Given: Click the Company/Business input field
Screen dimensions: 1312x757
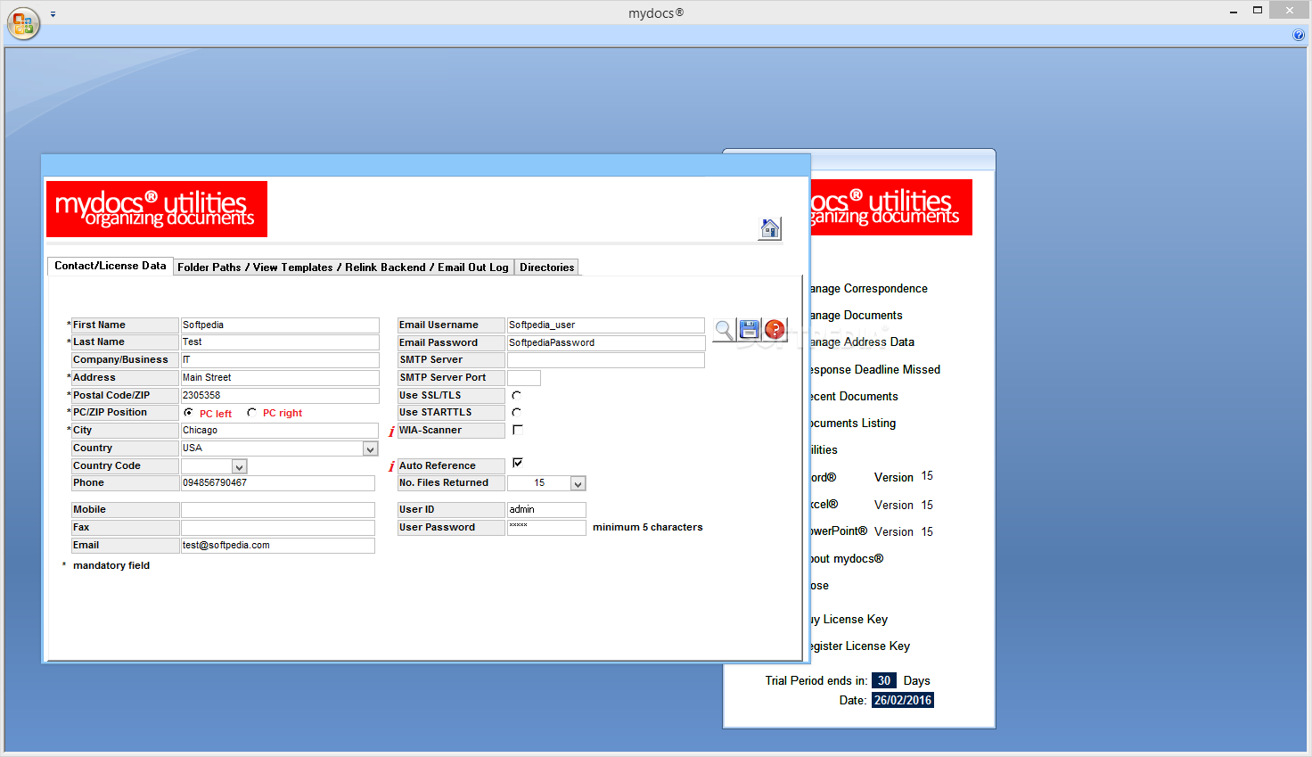Looking at the screenshot, I should [280, 360].
